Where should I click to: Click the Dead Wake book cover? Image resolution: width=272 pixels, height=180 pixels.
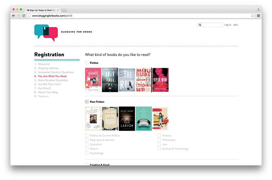[127, 118]
